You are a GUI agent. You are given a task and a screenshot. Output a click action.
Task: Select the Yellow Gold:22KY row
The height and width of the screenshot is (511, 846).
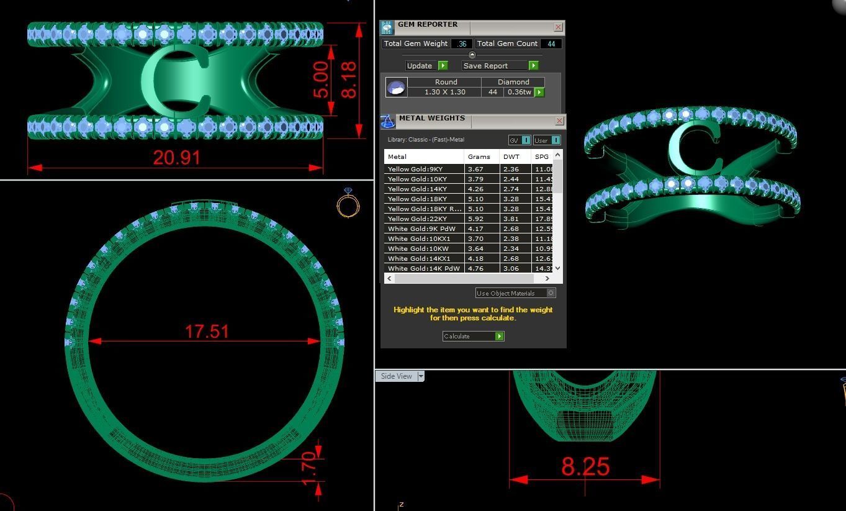(x=469, y=219)
